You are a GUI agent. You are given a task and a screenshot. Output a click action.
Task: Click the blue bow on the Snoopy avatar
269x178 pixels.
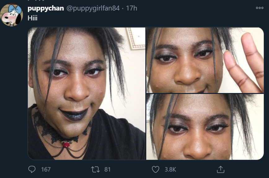[15, 9]
